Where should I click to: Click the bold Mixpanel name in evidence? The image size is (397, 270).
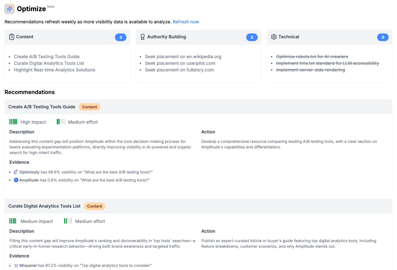point(28,266)
